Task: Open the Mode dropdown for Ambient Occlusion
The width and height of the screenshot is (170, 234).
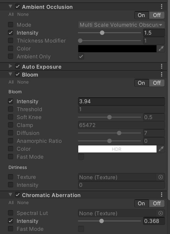Action: click(x=121, y=25)
